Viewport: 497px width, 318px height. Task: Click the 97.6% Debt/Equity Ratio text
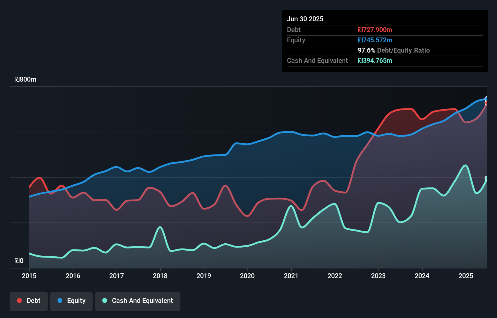[x=393, y=50]
